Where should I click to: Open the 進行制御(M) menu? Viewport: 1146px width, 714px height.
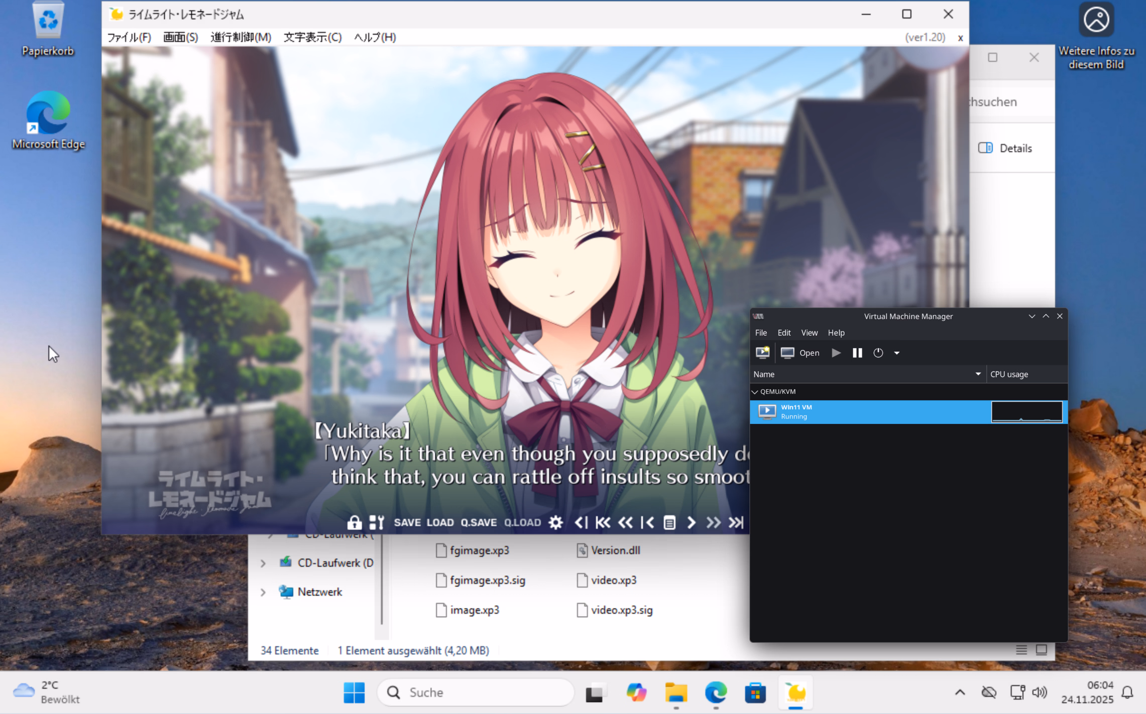pyautogui.click(x=241, y=37)
